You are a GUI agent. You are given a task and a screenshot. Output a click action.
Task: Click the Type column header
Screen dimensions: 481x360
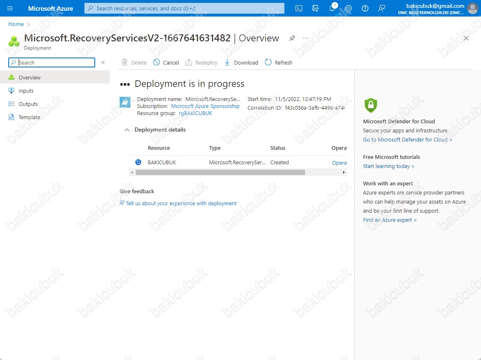(x=215, y=148)
